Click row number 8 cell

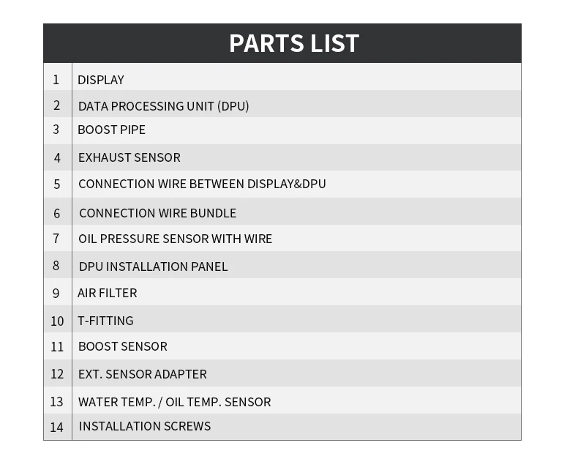58,265
